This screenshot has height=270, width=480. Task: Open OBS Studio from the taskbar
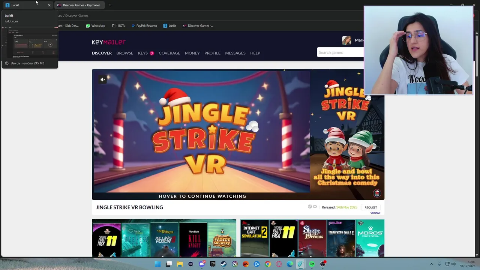click(x=322, y=264)
